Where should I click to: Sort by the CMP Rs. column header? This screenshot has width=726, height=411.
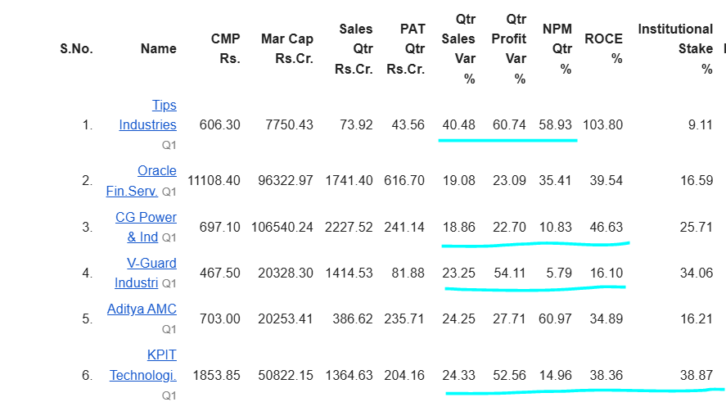225,48
